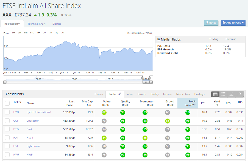The height and width of the screenshot is (161, 248).
Task: Show the Quotes constituents tab
Action: click(99, 94)
